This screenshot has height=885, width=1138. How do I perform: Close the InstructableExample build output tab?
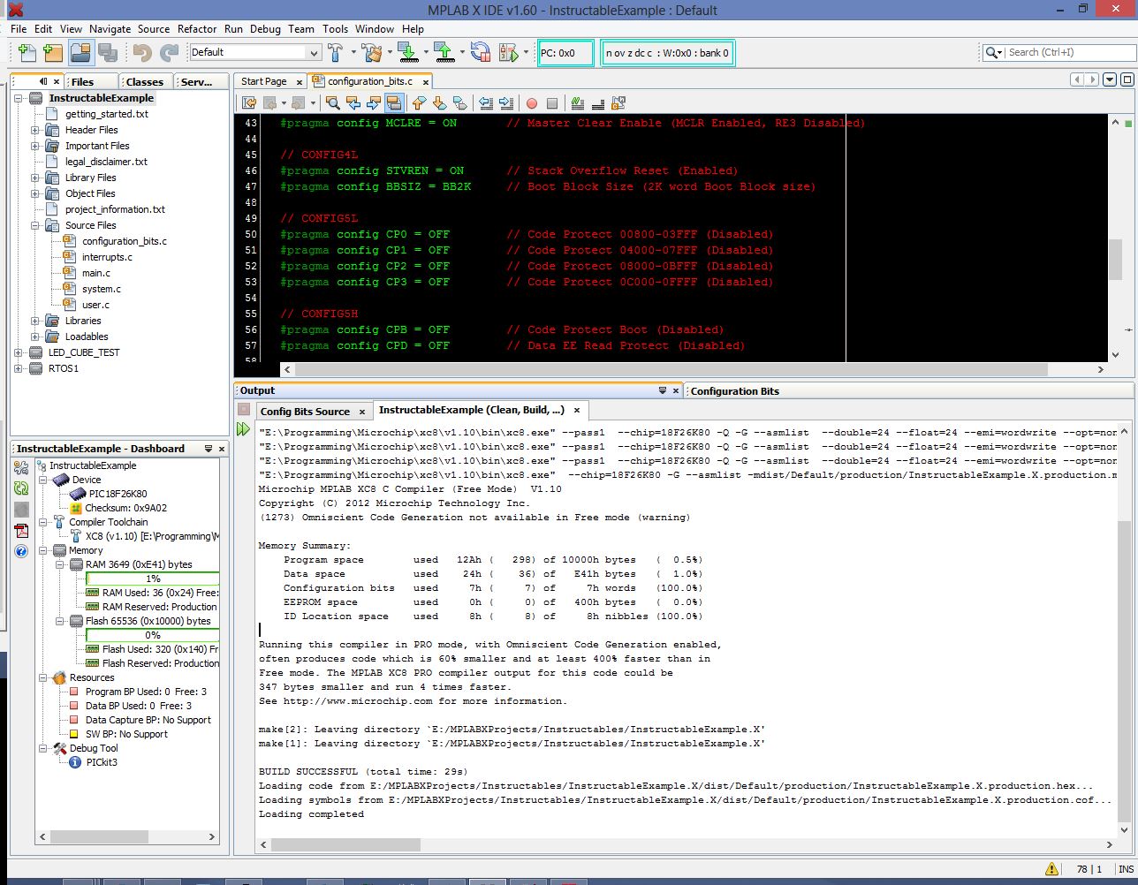pyautogui.click(x=577, y=411)
